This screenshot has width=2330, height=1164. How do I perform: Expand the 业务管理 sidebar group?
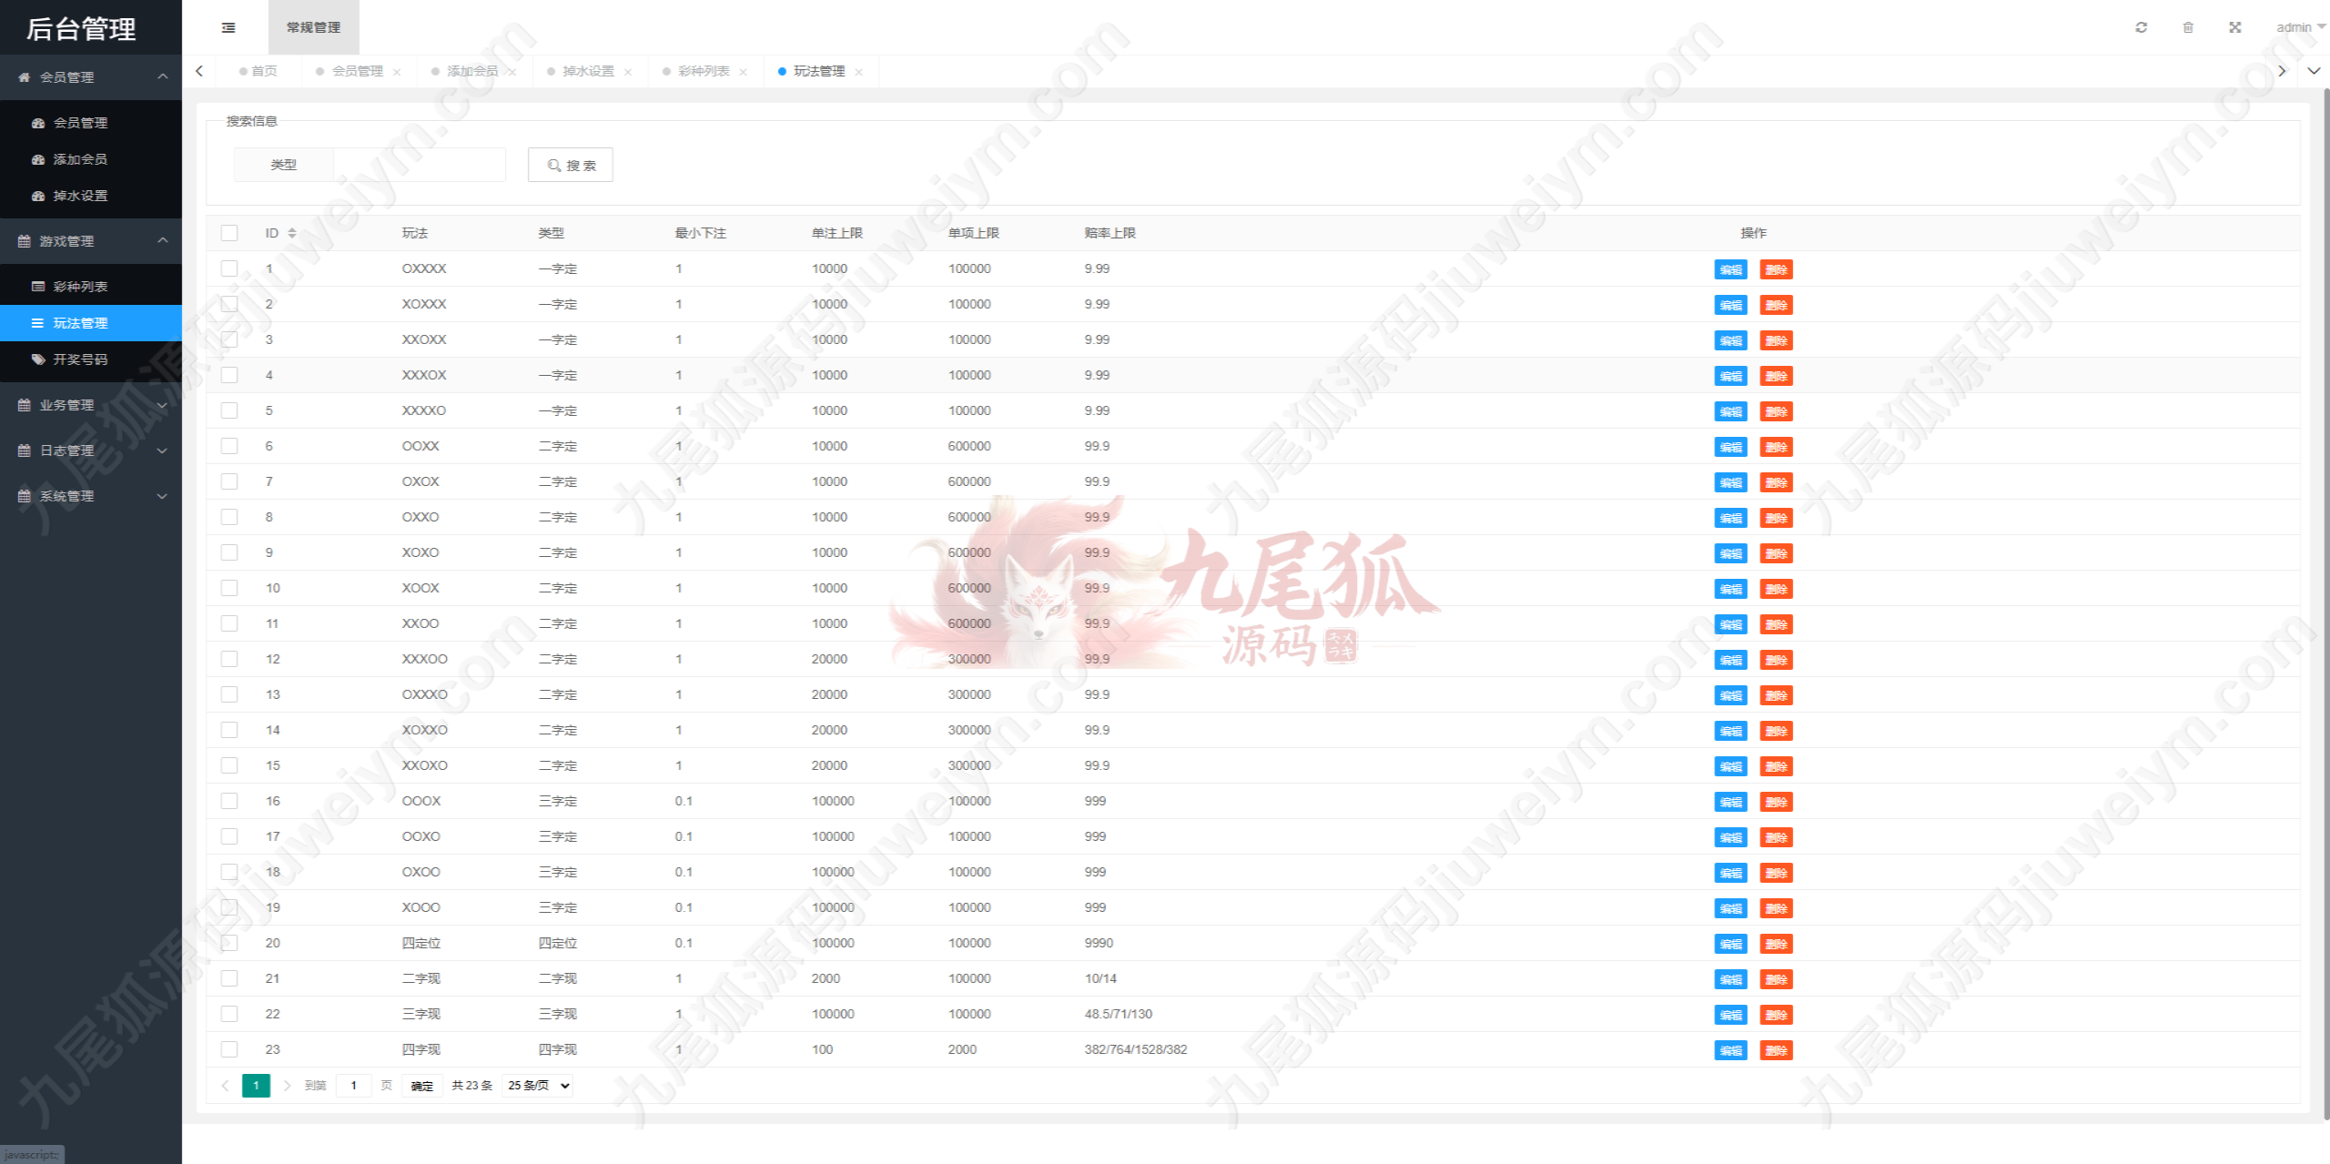click(x=91, y=405)
